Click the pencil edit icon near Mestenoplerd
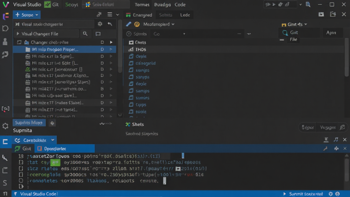Screen dimensions: 350x197 tap(129, 24)
